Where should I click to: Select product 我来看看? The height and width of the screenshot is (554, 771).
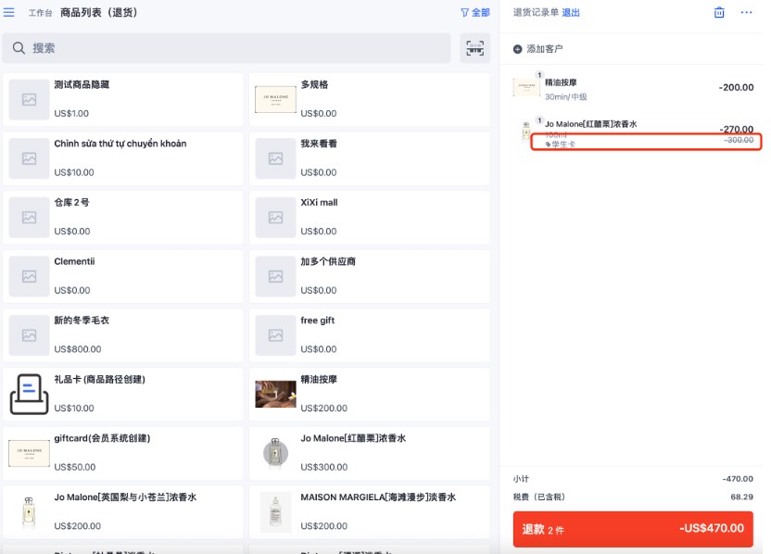point(369,158)
